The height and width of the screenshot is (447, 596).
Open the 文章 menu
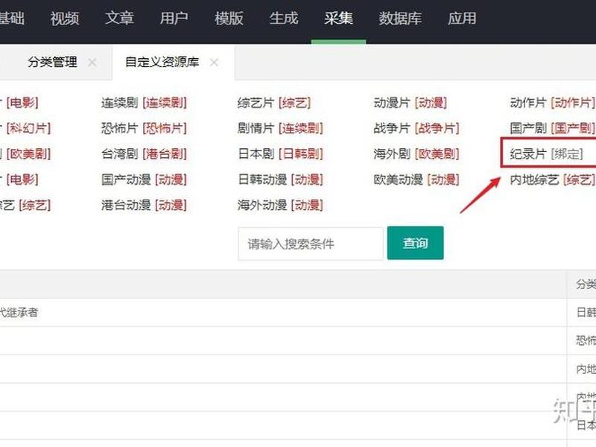pyautogui.click(x=119, y=18)
